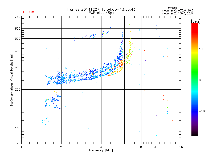The image size is (213, 160).
Task: Click the x-axis tick label '1'
Action: 21,147
